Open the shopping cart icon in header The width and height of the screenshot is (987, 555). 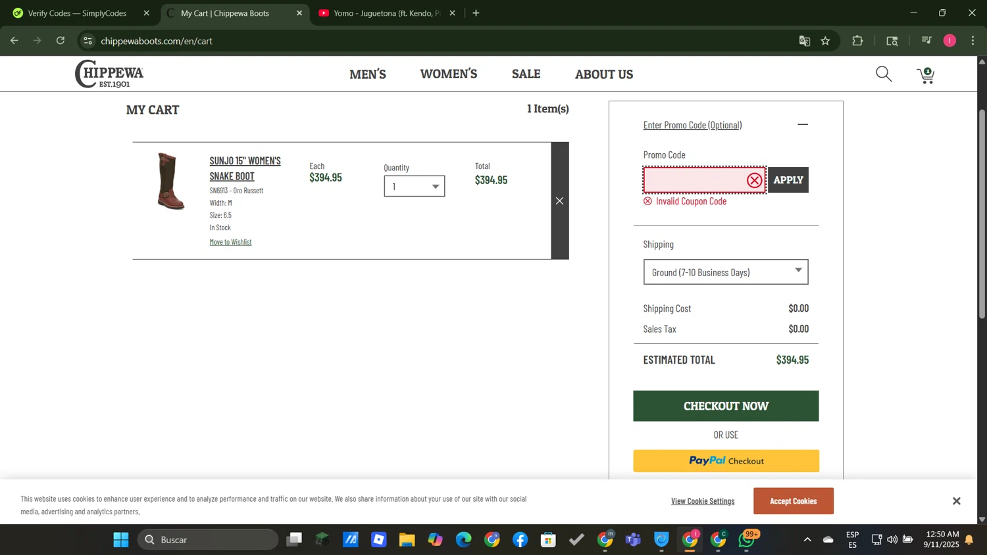coord(926,75)
